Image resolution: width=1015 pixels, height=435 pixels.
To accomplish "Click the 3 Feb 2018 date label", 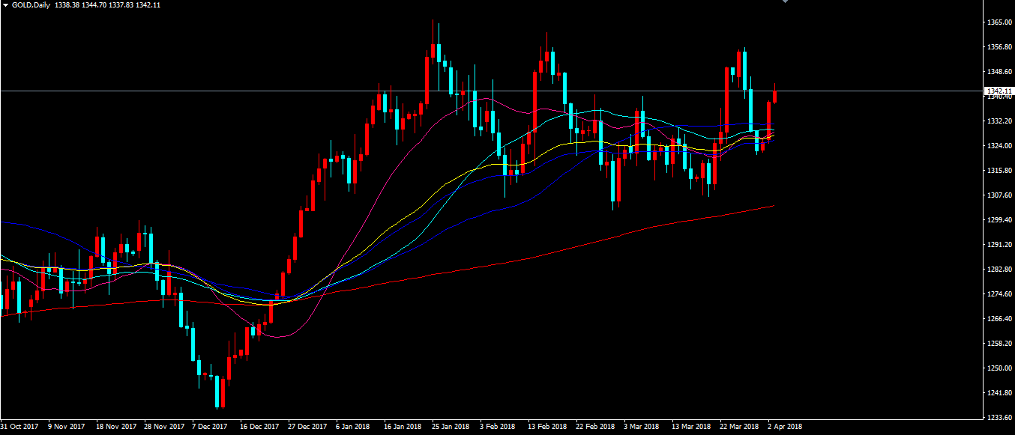I will (x=498, y=427).
